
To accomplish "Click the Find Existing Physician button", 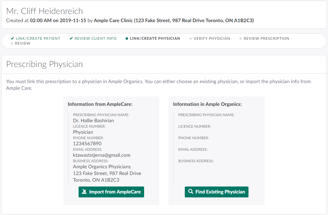I will tap(216, 192).
